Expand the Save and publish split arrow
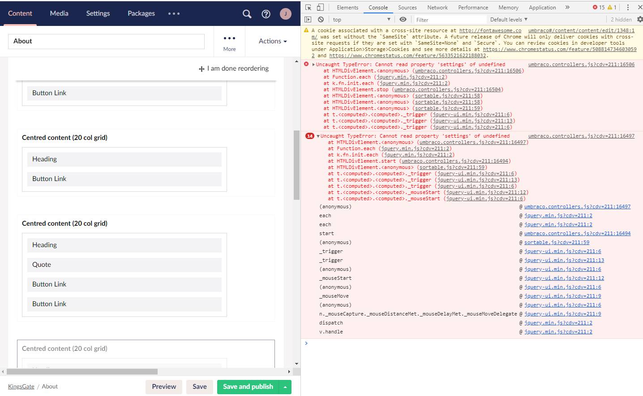The height and width of the screenshot is (396, 643). click(x=286, y=387)
